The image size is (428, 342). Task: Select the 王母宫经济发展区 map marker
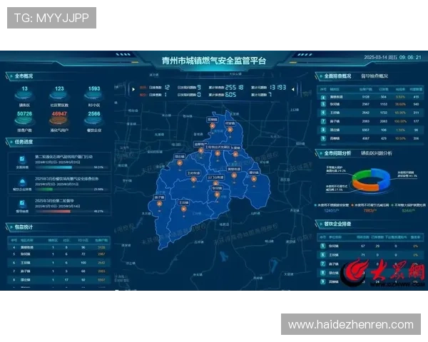218,153
